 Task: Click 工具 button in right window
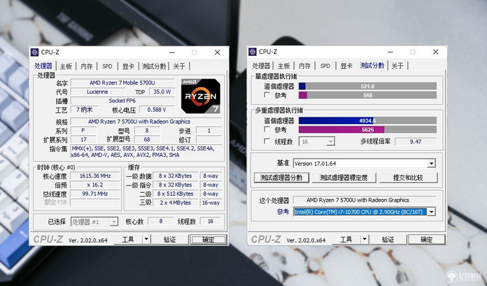click(x=346, y=239)
